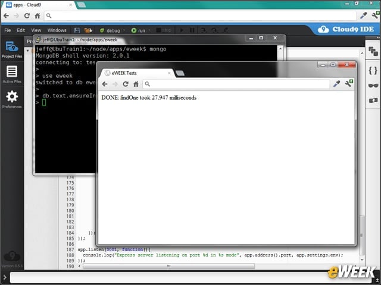381x285 pixels.
Task: Click the home icon in eWEEK Tests browser
Action: click(x=136, y=84)
